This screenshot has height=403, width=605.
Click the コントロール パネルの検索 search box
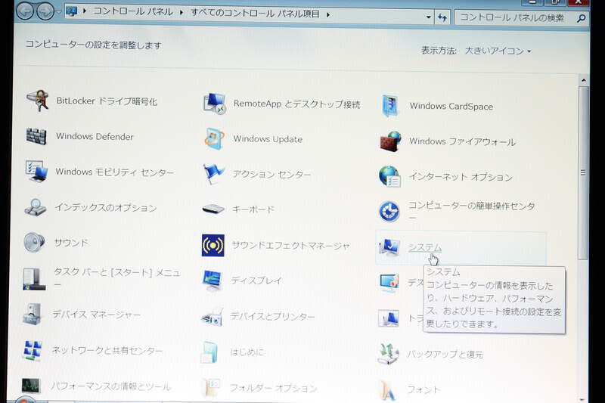[522, 17]
